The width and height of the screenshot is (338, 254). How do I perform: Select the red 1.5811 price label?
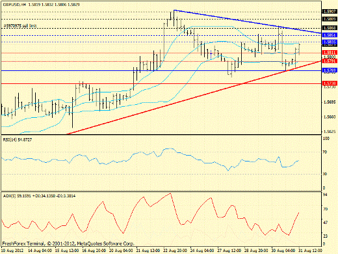coord(330,52)
